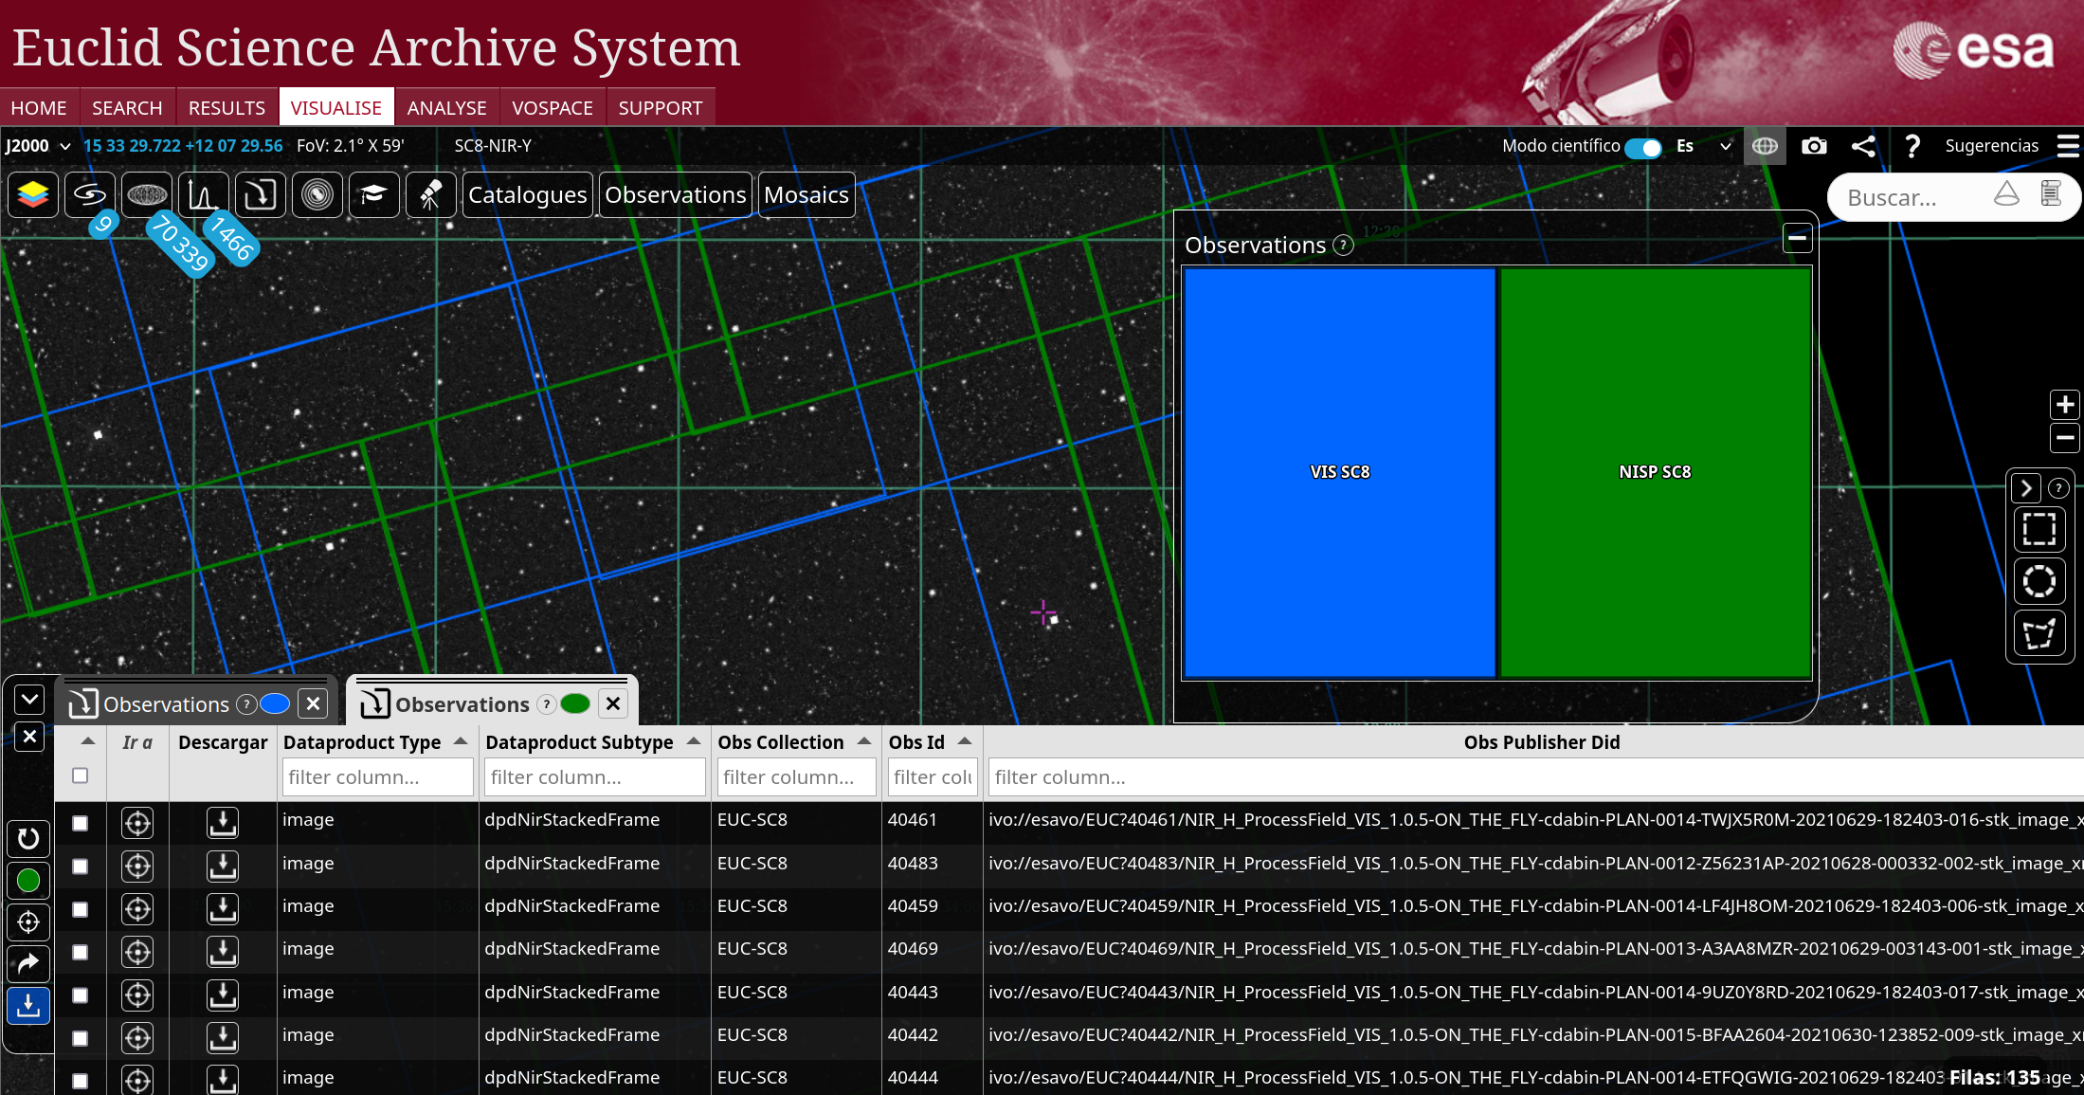Take a screenshot with camera icon
Screen dimensions: 2084x1095
click(1814, 146)
